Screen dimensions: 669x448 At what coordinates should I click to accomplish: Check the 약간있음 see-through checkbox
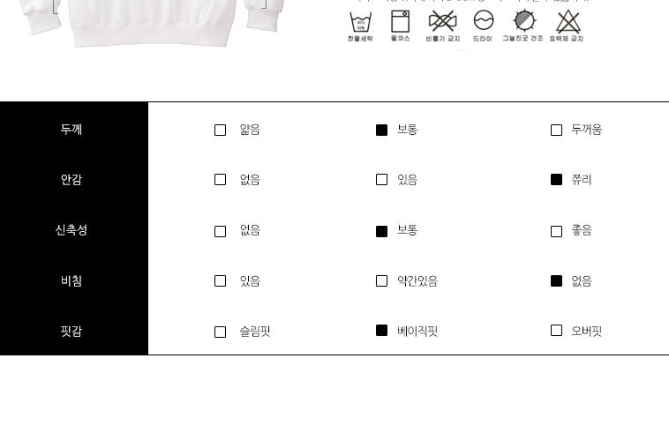click(382, 281)
